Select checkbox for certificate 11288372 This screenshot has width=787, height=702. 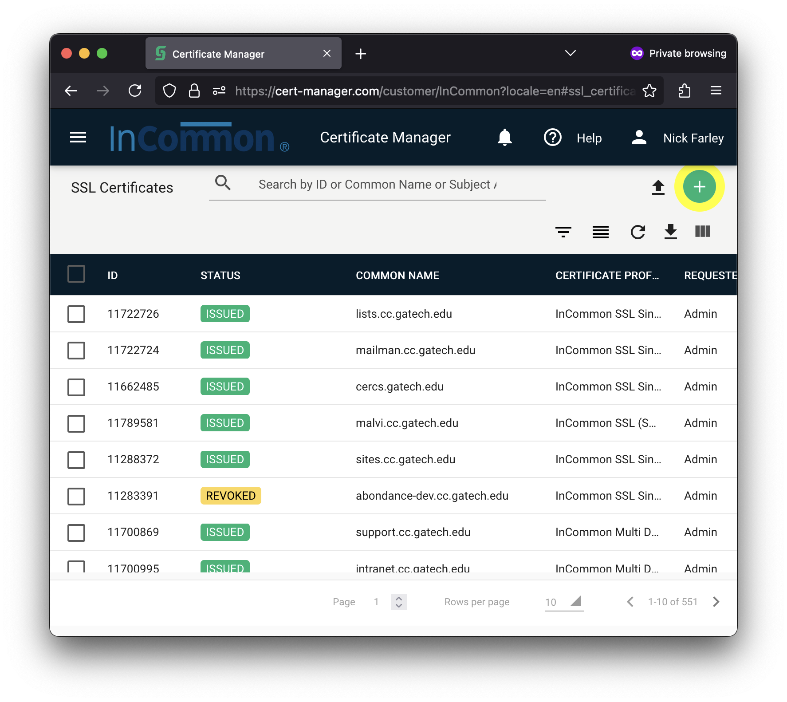76,460
